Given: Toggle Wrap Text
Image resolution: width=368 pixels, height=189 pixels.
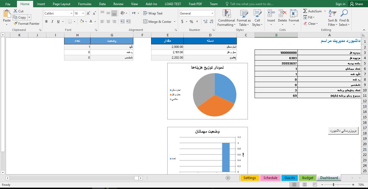Looking at the screenshot, I should [x=153, y=13].
